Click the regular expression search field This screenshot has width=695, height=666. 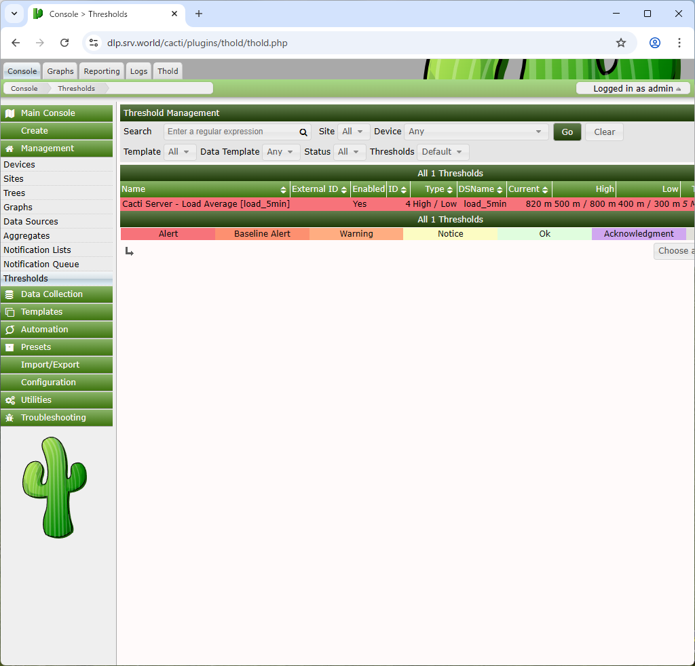pyautogui.click(x=231, y=132)
